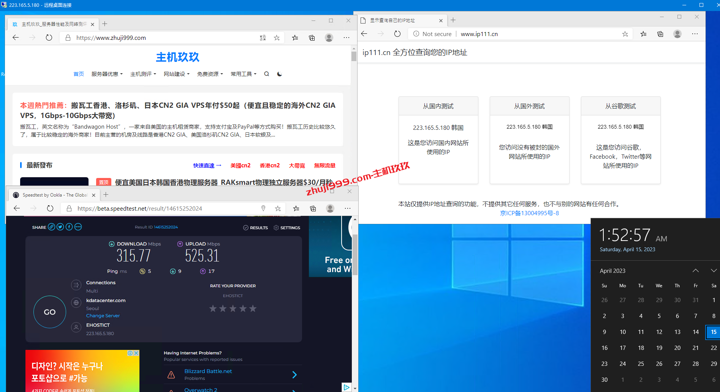Expand 主机测评 dropdown menu
This screenshot has width=720, height=392.
pos(143,74)
